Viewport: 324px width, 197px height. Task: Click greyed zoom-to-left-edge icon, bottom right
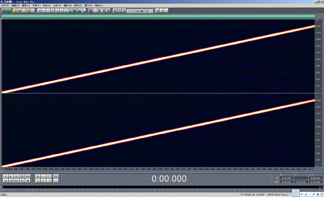pos(55,181)
